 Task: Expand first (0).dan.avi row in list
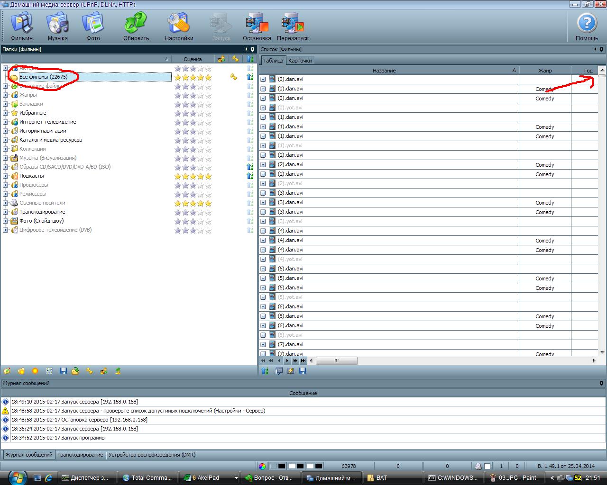coord(263,79)
